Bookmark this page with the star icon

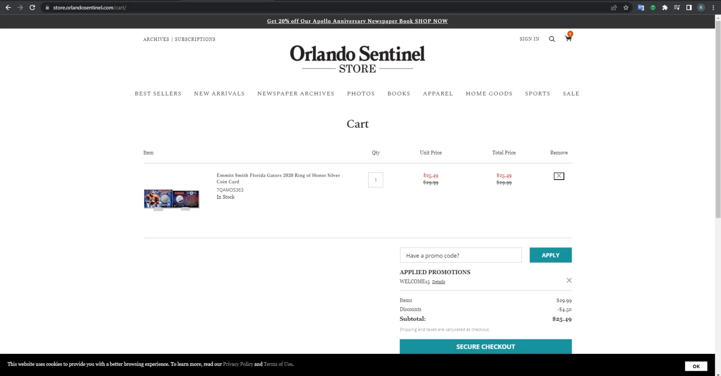pos(626,8)
